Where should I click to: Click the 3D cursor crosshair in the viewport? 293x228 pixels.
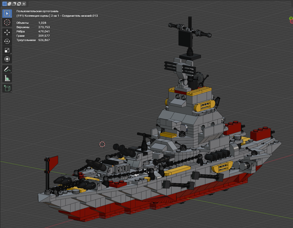tap(102, 144)
